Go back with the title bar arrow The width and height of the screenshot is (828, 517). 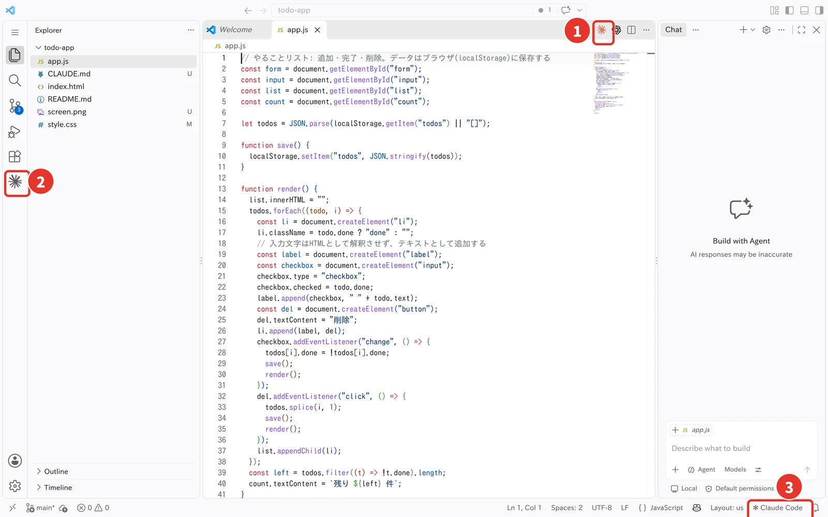[248, 10]
